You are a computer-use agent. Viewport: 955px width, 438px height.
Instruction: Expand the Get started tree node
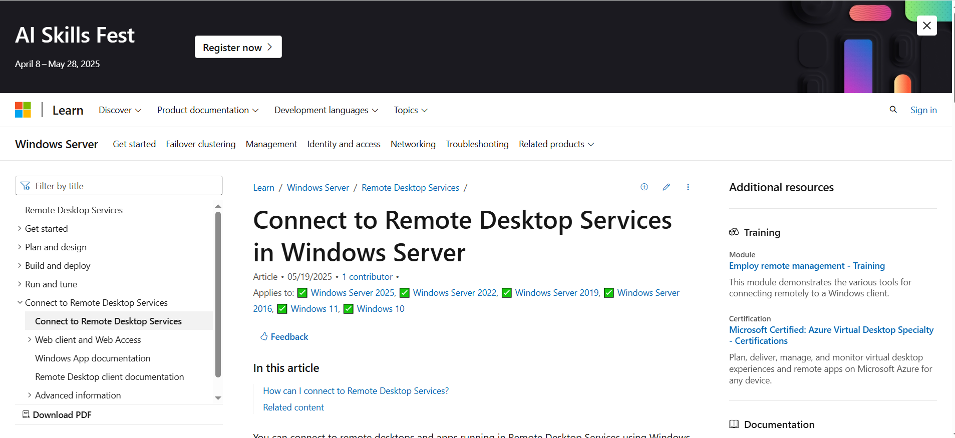tap(20, 228)
